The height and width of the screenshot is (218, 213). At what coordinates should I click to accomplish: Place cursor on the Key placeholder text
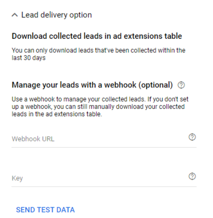(17, 178)
